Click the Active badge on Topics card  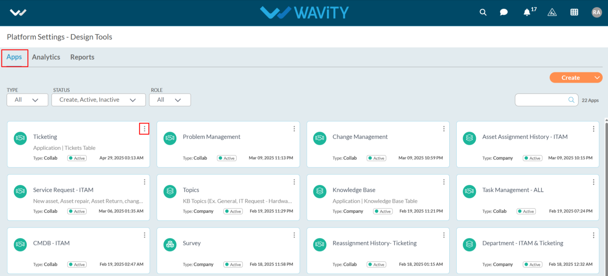pyautogui.click(x=233, y=211)
